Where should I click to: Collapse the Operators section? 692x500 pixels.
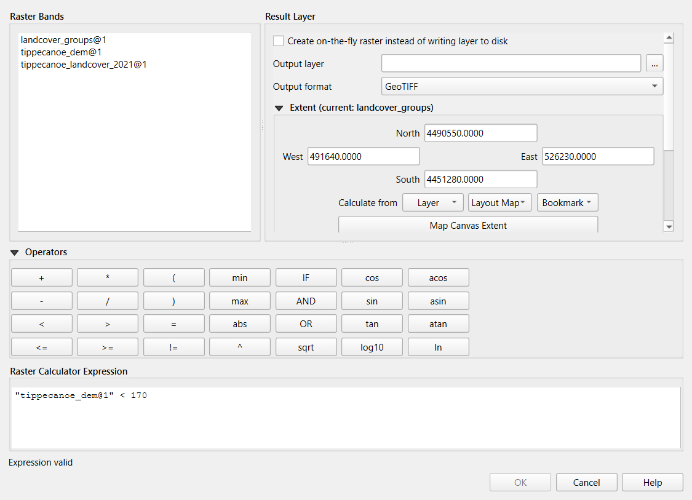click(x=15, y=253)
